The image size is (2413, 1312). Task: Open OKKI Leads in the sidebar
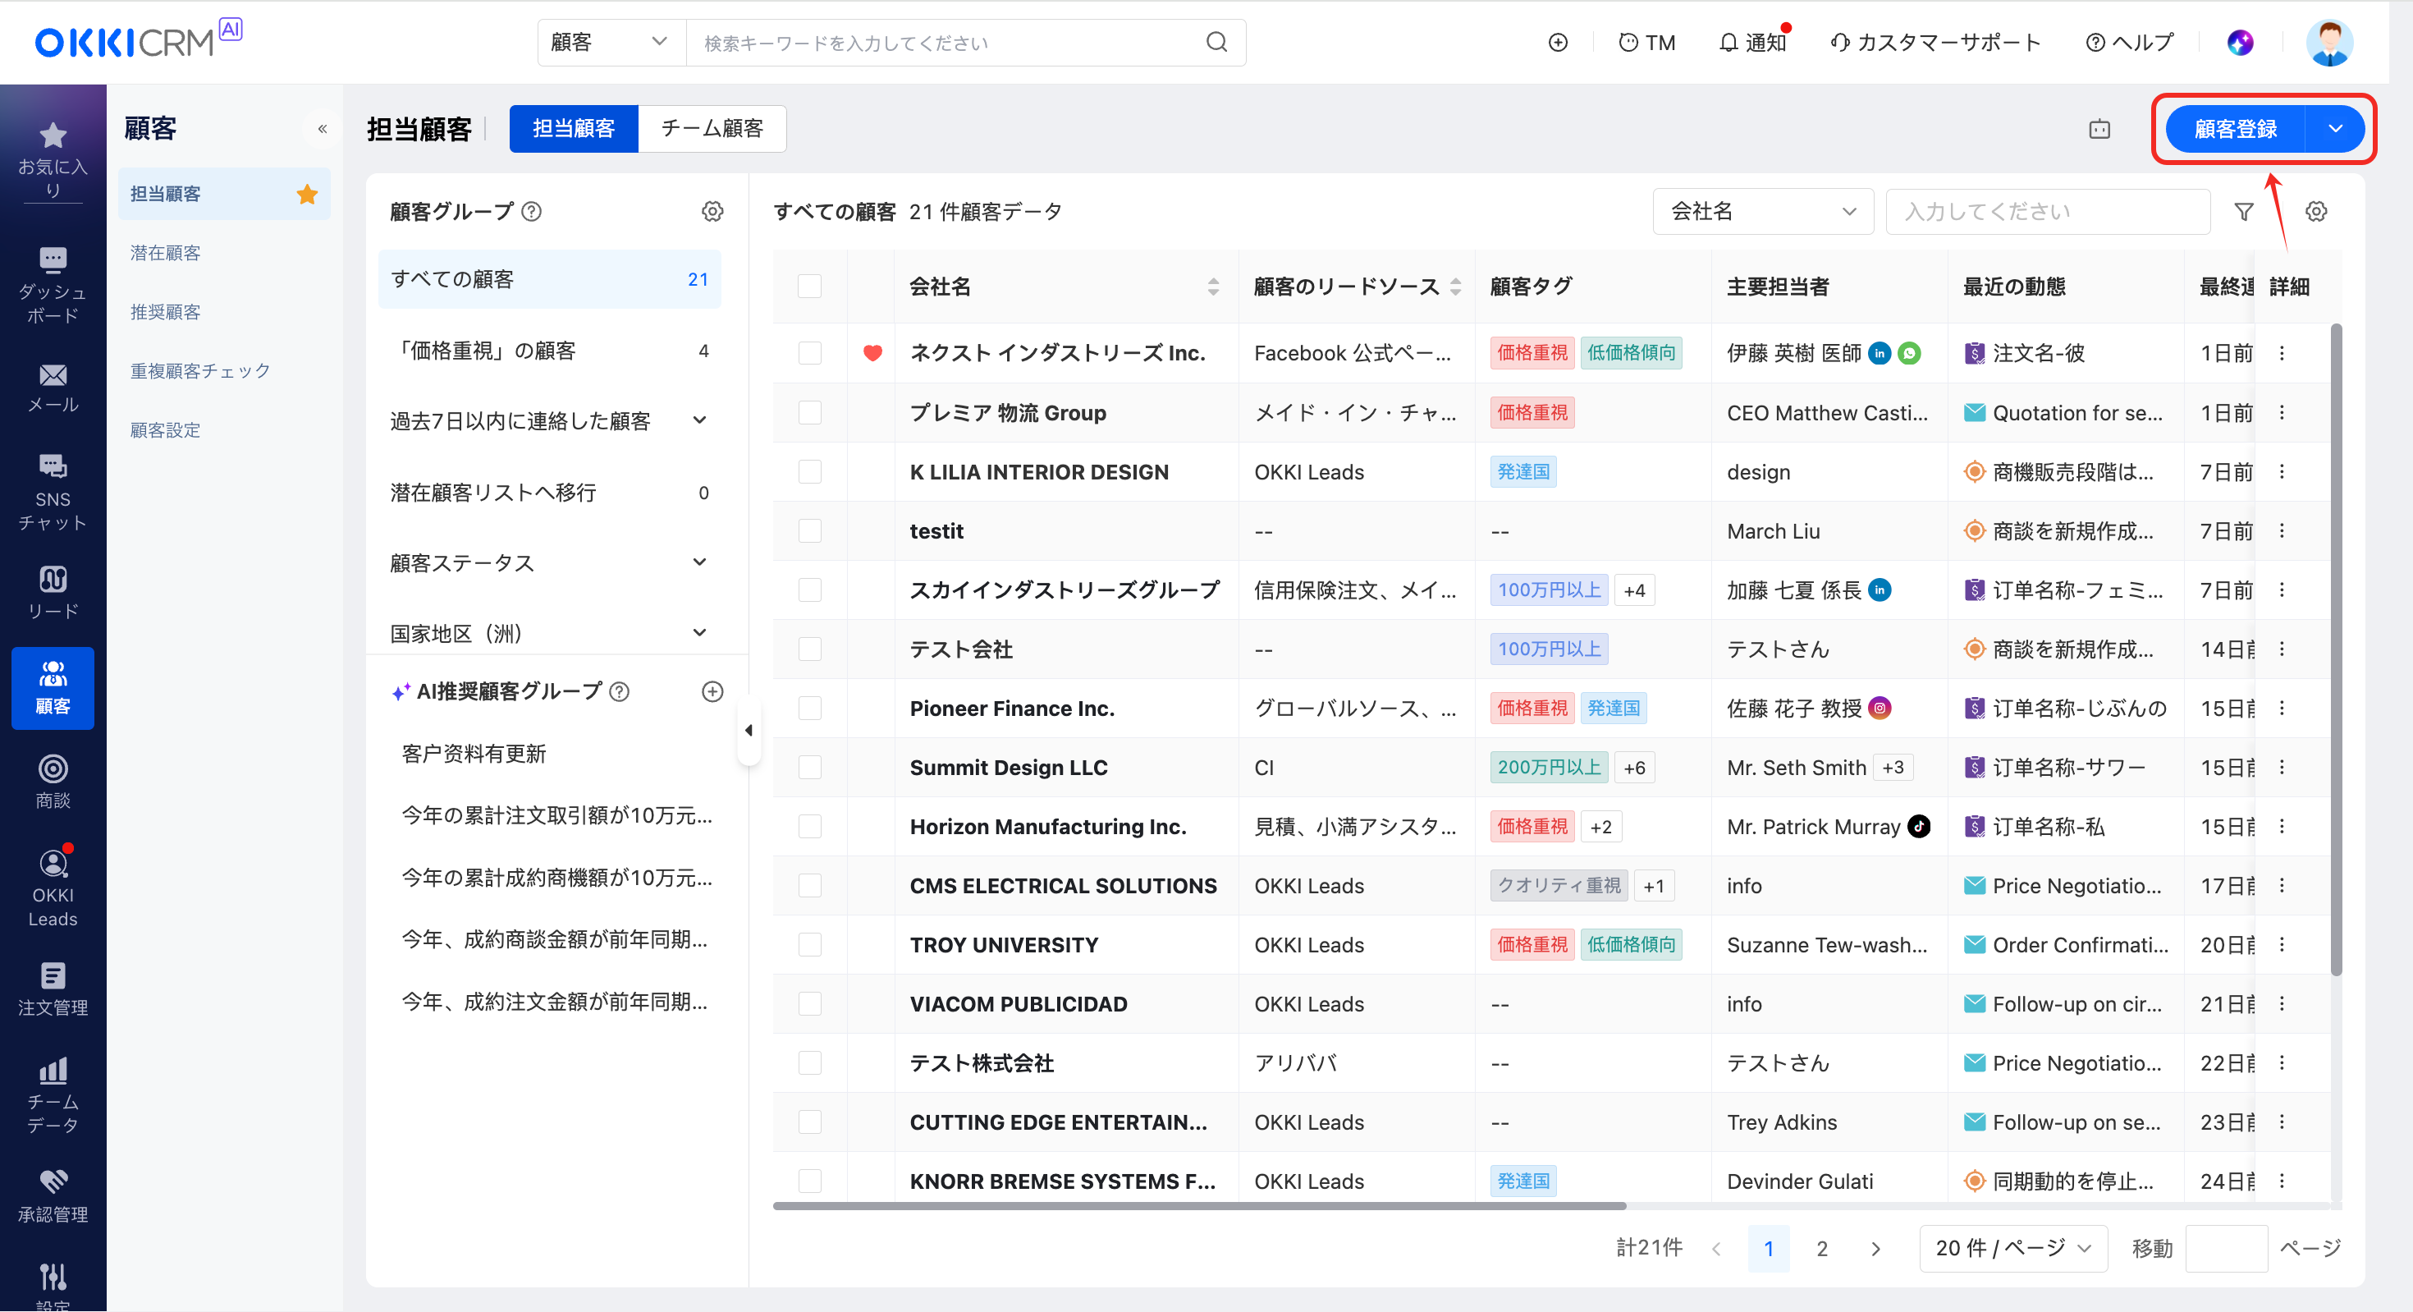[x=53, y=888]
